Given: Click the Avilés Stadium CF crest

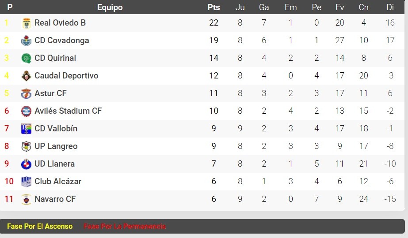Looking at the screenshot, I should 26,112.
